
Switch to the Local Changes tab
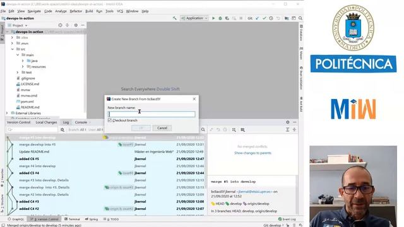click(x=46, y=122)
